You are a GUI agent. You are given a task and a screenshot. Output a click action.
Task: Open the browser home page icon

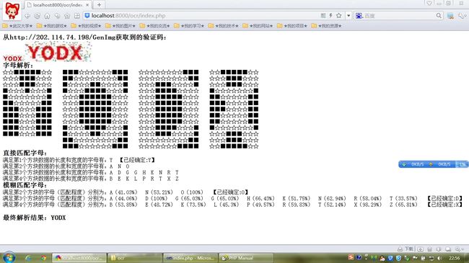47,16
